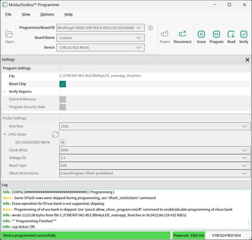This screenshot has width=252, height=240.
Task: Toggle the External Memory checkbox
Action: pos(62,99)
